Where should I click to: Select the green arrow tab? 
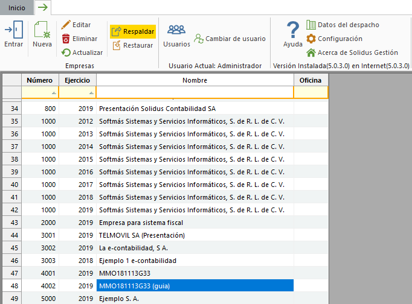coord(43,7)
